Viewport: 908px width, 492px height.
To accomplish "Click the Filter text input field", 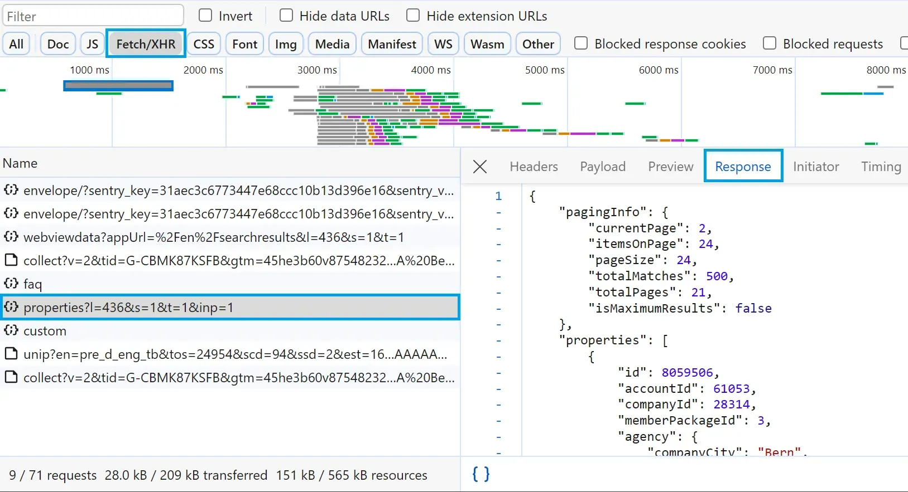I will tap(93, 16).
